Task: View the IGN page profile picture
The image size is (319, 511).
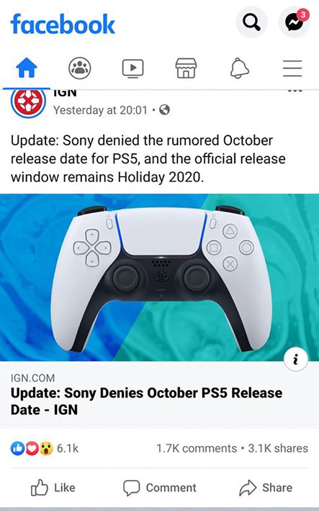Action: (x=28, y=103)
